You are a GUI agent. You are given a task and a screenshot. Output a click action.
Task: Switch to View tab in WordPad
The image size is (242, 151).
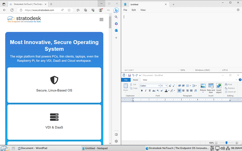pos(145,80)
